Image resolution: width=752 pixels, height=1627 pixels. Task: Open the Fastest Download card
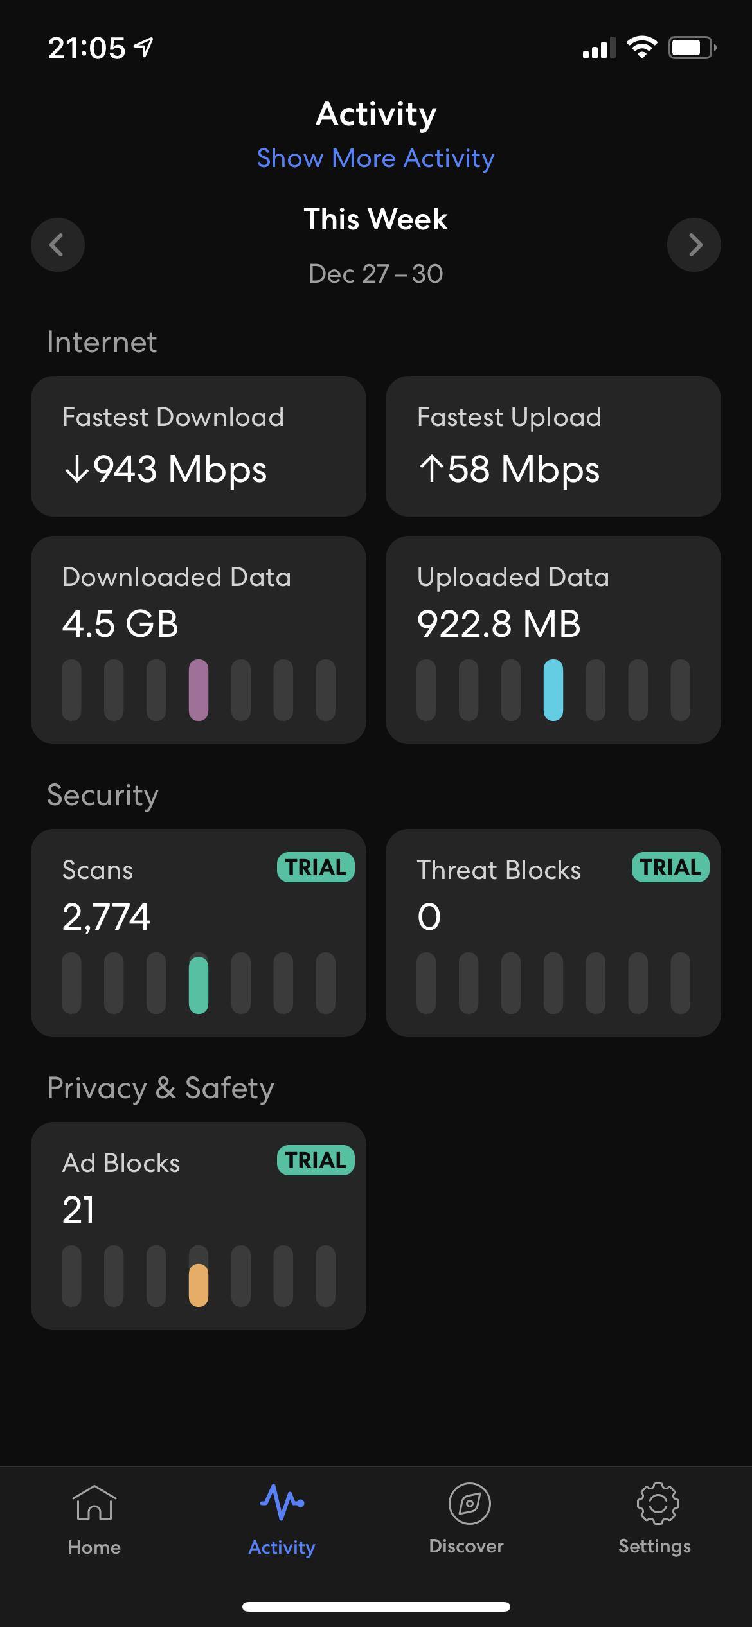click(x=199, y=446)
